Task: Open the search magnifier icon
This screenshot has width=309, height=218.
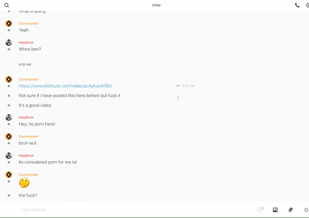Action: click(7, 5)
